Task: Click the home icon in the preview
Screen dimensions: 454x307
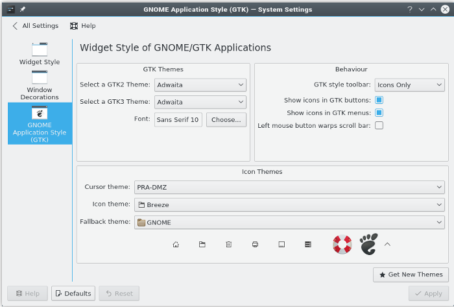Action: click(176, 245)
